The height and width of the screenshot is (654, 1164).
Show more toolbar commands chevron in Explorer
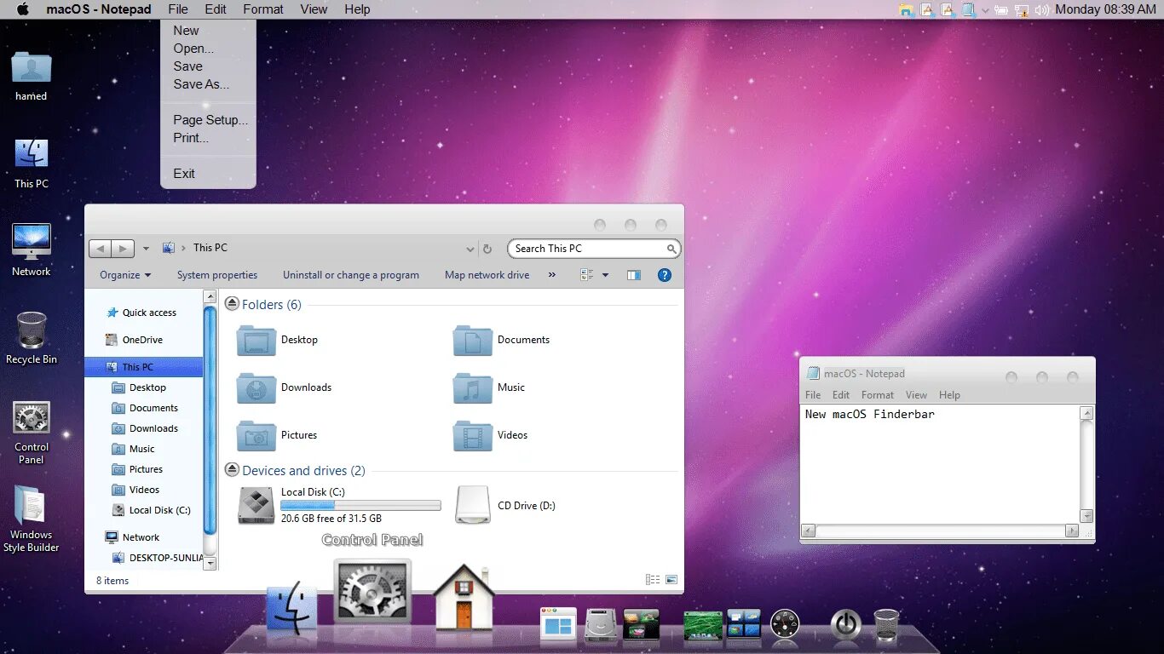552,275
